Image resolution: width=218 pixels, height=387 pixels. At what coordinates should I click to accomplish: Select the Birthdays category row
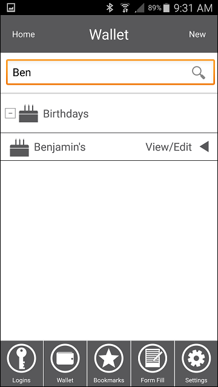coord(109,114)
